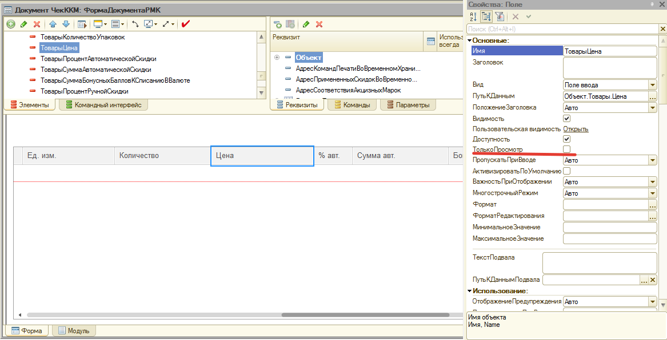Expand the Объект attribute node
This screenshot has height=340, width=667.
click(277, 57)
